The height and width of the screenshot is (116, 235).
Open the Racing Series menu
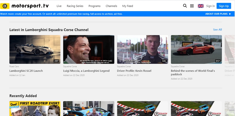click(x=75, y=6)
